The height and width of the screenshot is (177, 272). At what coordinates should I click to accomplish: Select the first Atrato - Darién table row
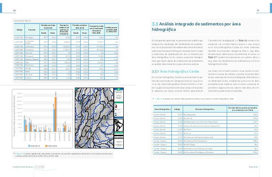(x=205, y=115)
